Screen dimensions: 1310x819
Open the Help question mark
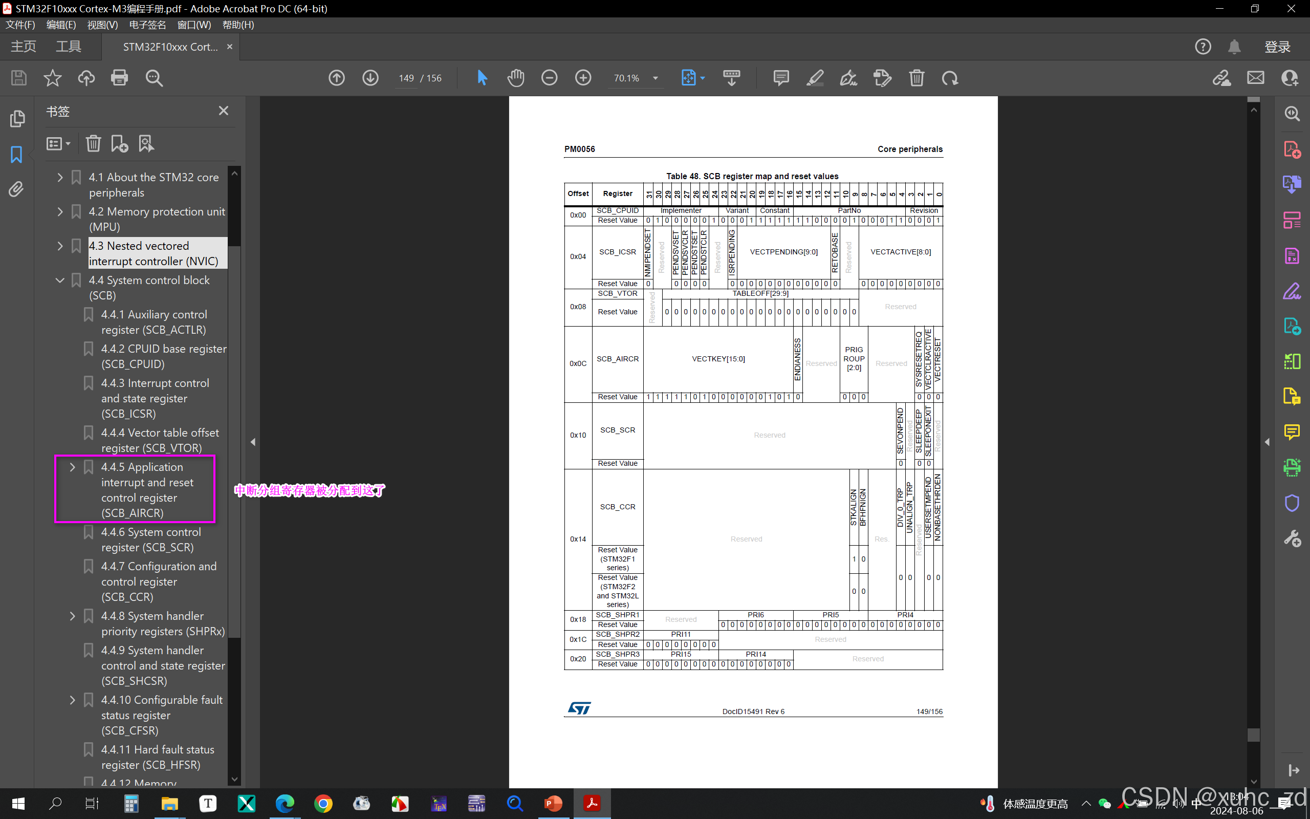[x=1203, y=47]
